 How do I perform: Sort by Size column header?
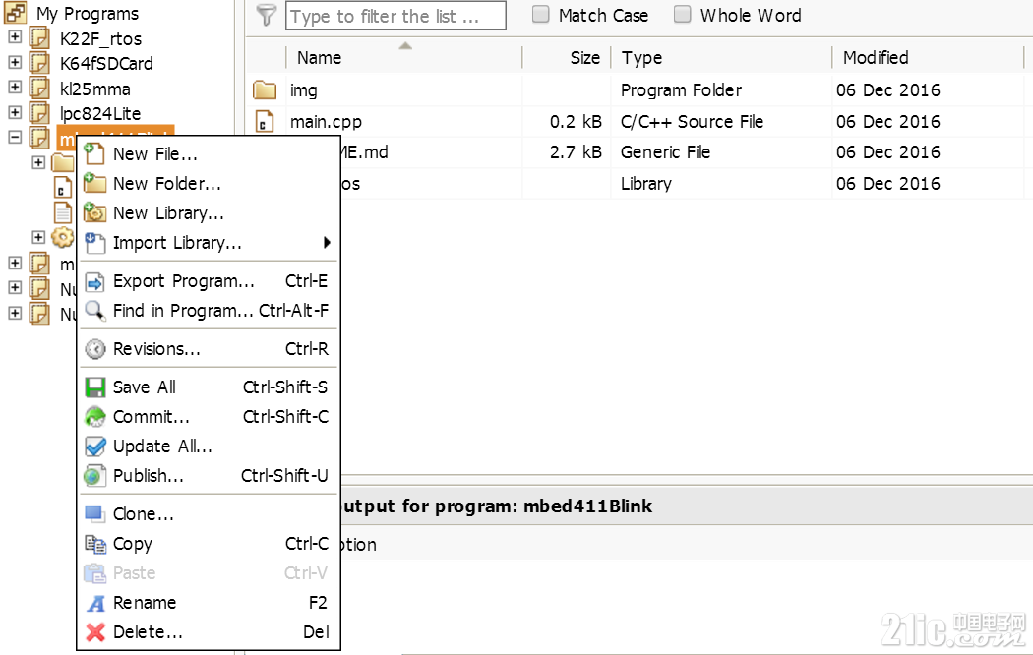point(585,58)
